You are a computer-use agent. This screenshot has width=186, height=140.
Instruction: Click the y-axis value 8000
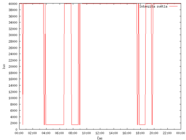pyautogui.click(x=14, y=104)
